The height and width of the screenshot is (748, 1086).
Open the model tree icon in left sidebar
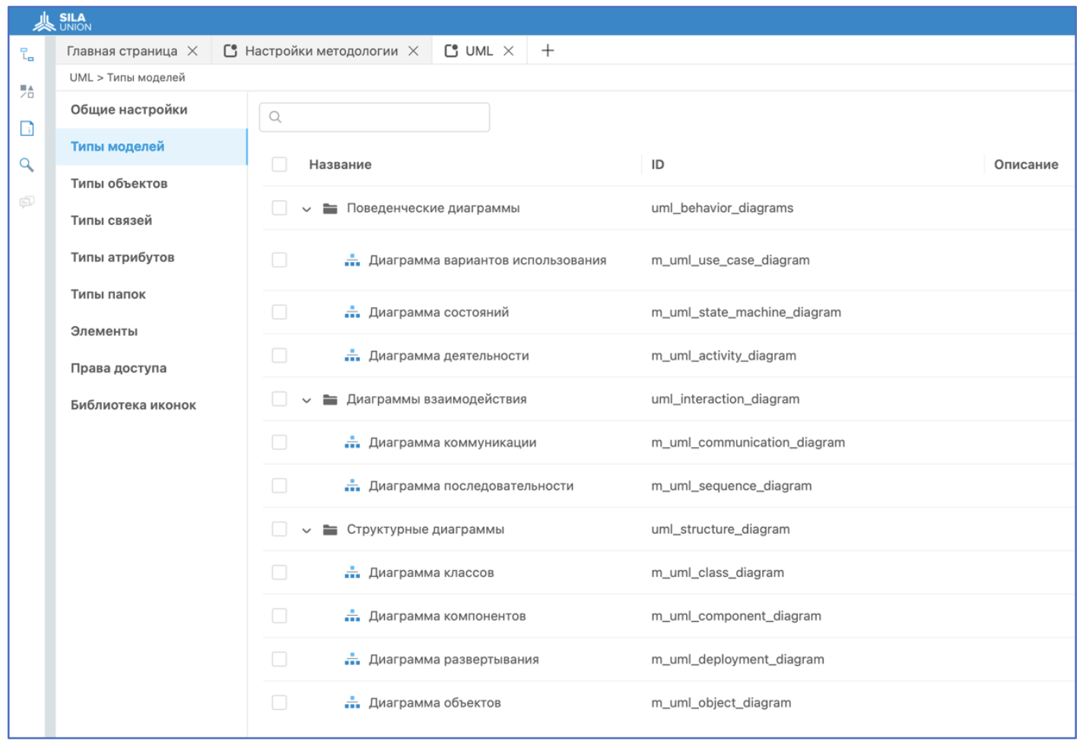coord(27,55)
